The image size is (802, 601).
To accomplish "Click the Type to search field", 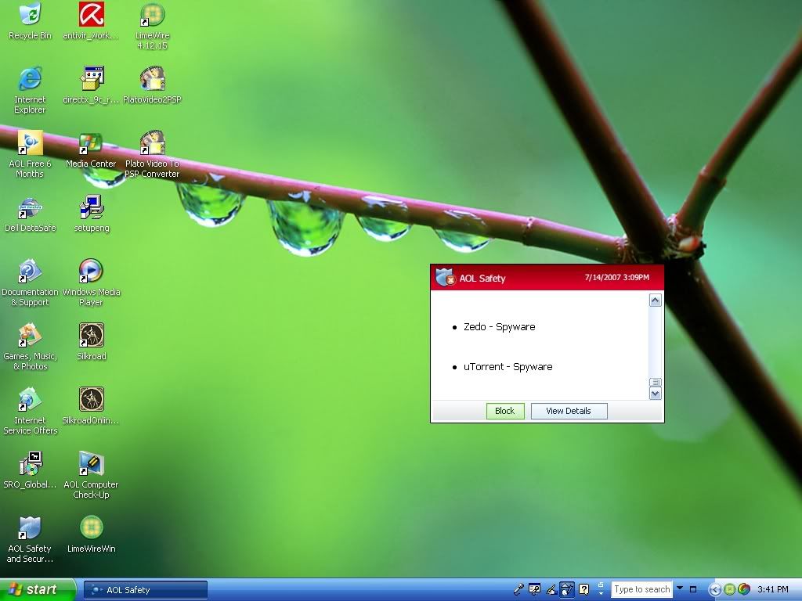I will (642, 589).
